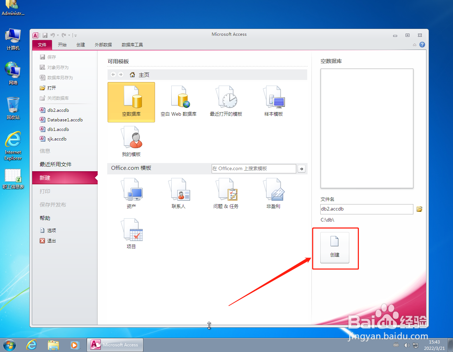The width and height of the screenshot is (453, 352).
Task: Click the forward arrow in template navigation
Action: [121, 75]
